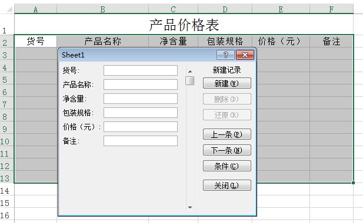Go to next record with 下一条(N)
The width and height of the screenshot is (363, 223).
[227, 150]
